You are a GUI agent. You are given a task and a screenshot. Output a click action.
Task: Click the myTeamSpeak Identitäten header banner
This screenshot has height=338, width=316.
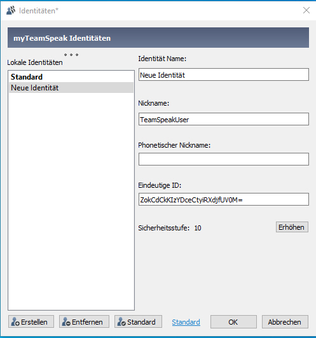[158, 38]
